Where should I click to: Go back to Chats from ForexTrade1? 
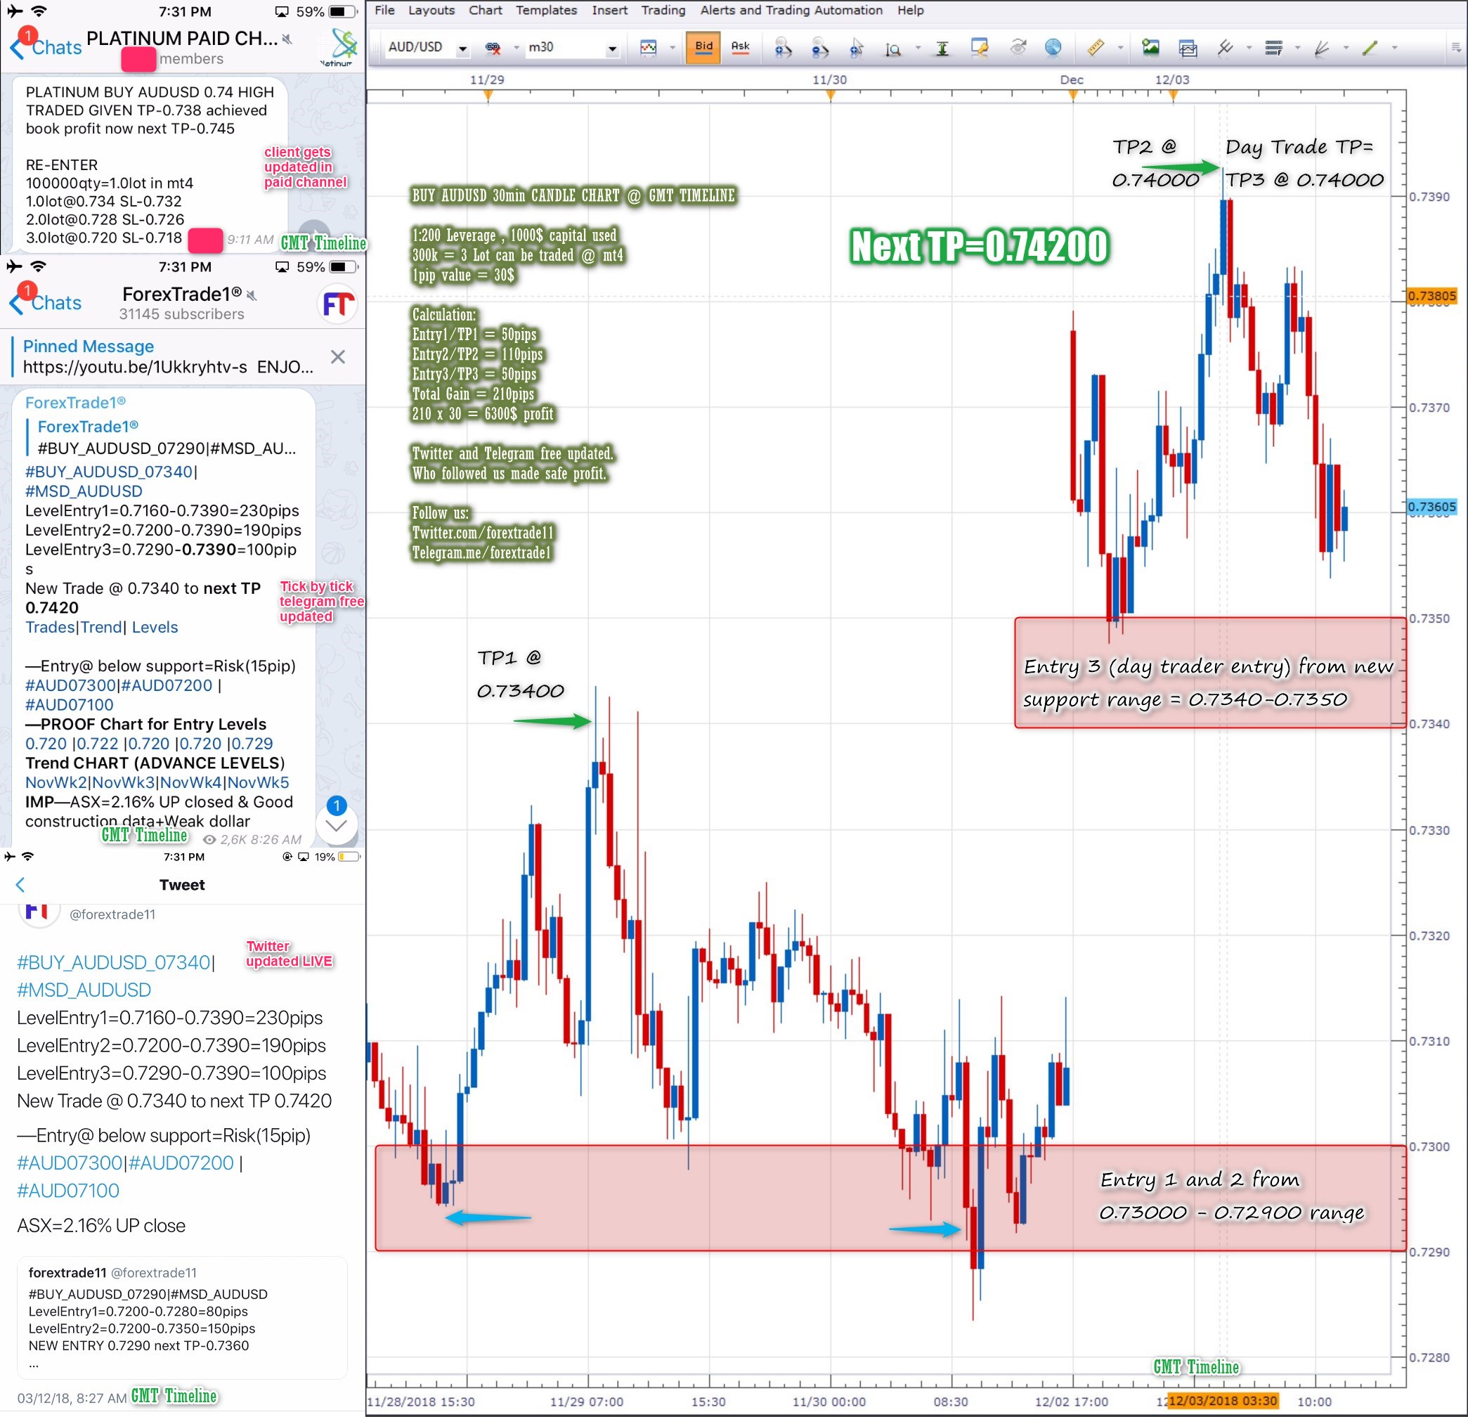coord(45,302)
